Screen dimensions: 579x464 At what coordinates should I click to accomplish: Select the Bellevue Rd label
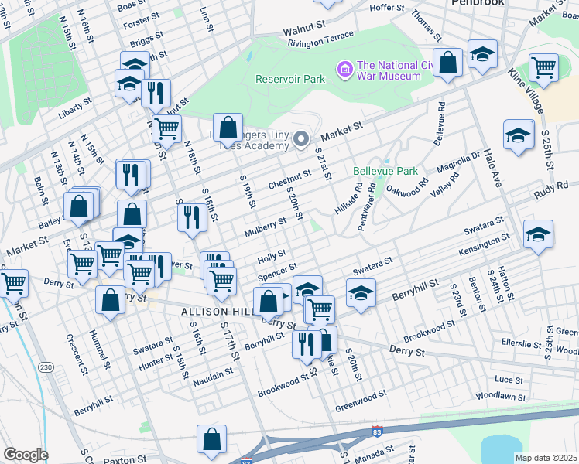pyautogui.click(x=439, y=124)
